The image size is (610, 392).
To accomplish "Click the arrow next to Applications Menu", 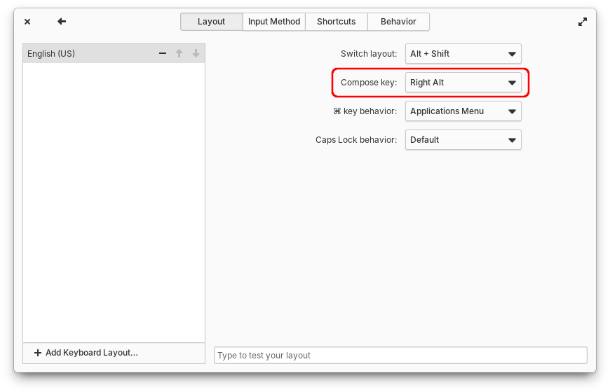I will 512,111.
